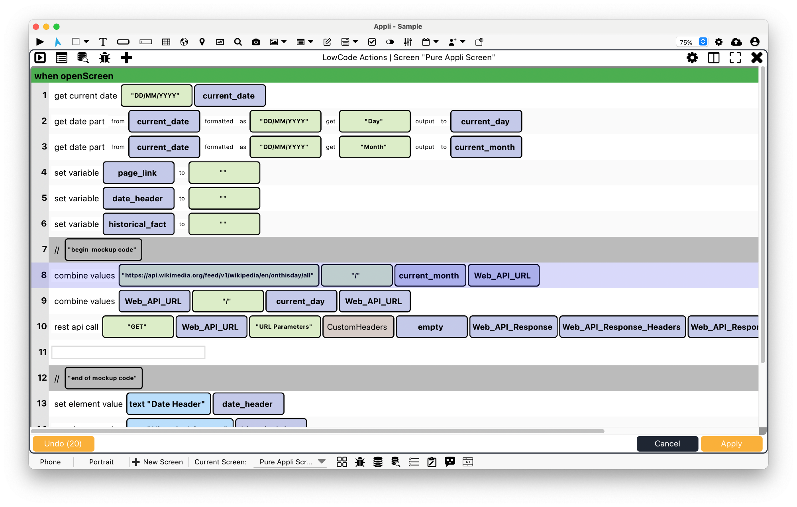This screenshot has width=797, height=507.
Task: Add a new action with the plus icon
Action: pos(126,58)
